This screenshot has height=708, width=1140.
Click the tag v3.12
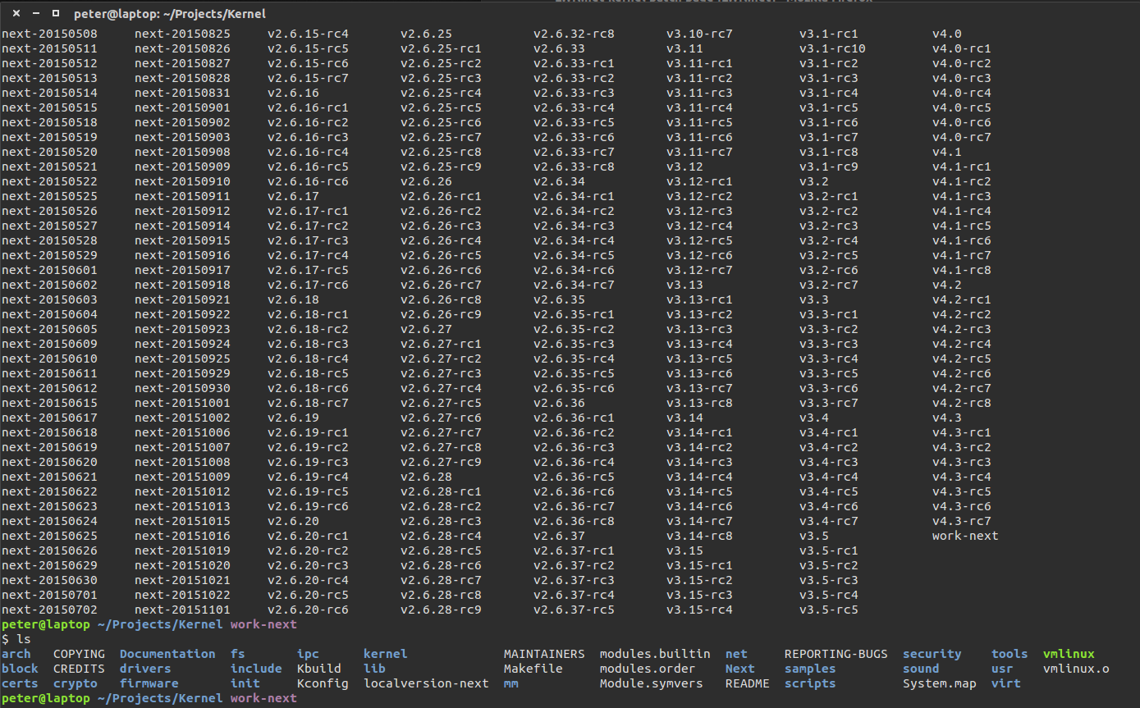(684, 167)
